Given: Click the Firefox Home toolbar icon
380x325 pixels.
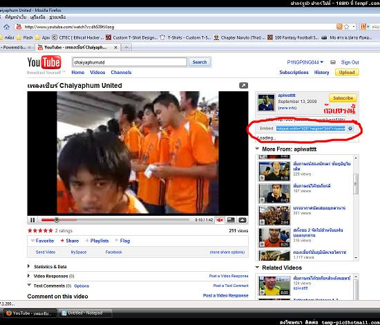Looking at the screenshot, I should point(6,27).
